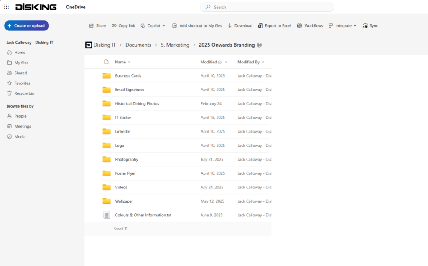The image size is (428, 266).
Task: Open the Logo folder
Action: (120, 146)
